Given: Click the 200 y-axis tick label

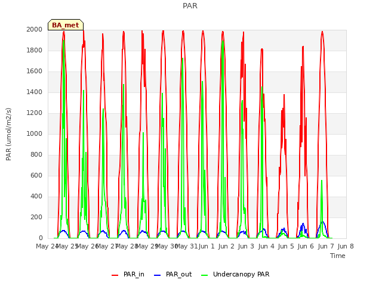Looking at the screenshot, I should click(36, 217).
